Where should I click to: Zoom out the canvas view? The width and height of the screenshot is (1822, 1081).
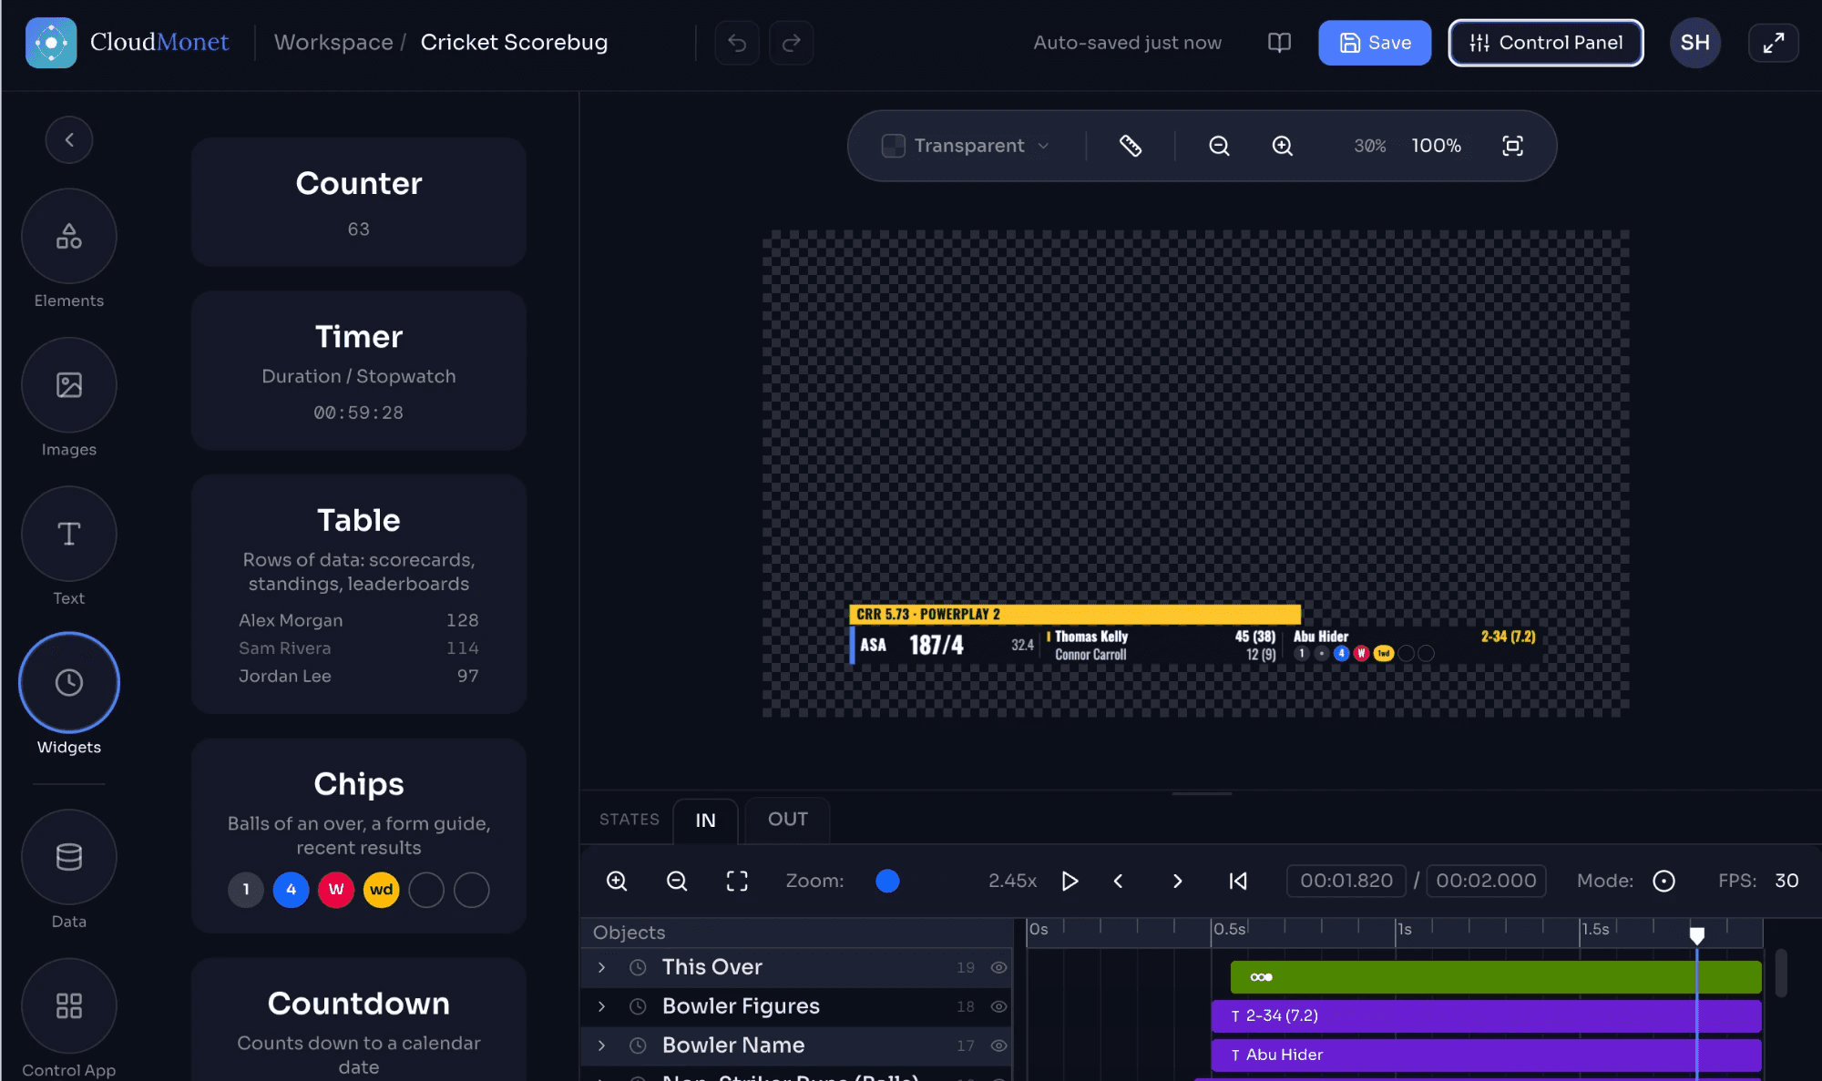(x=1219, y=146)
